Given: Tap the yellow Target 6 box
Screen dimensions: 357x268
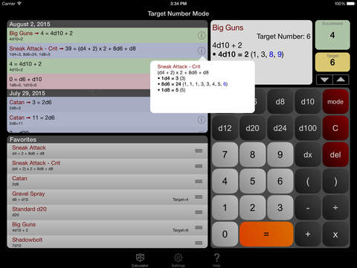Looking at the screenshot, I should point(332,62).
